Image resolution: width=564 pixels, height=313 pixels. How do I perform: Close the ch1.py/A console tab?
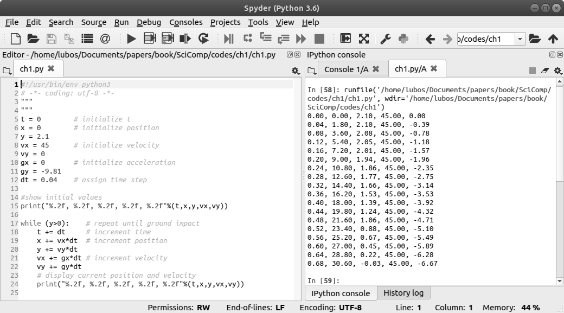(434, 68)
